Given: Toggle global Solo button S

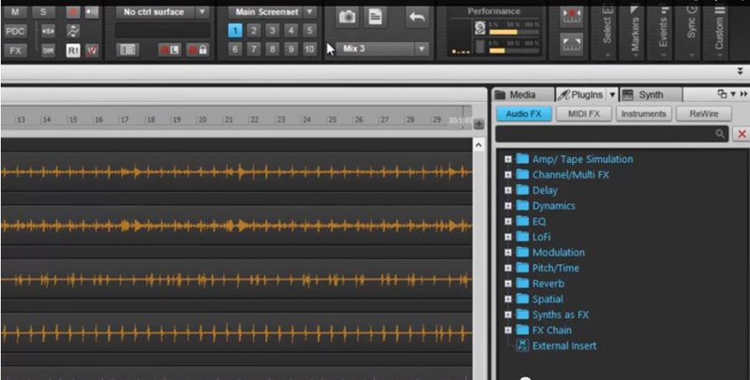Looking at the screenshot, I should tap(43, 12).
